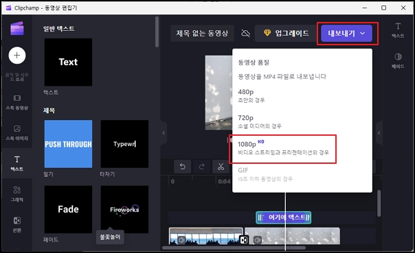Mute audio on second video clip

258,240
